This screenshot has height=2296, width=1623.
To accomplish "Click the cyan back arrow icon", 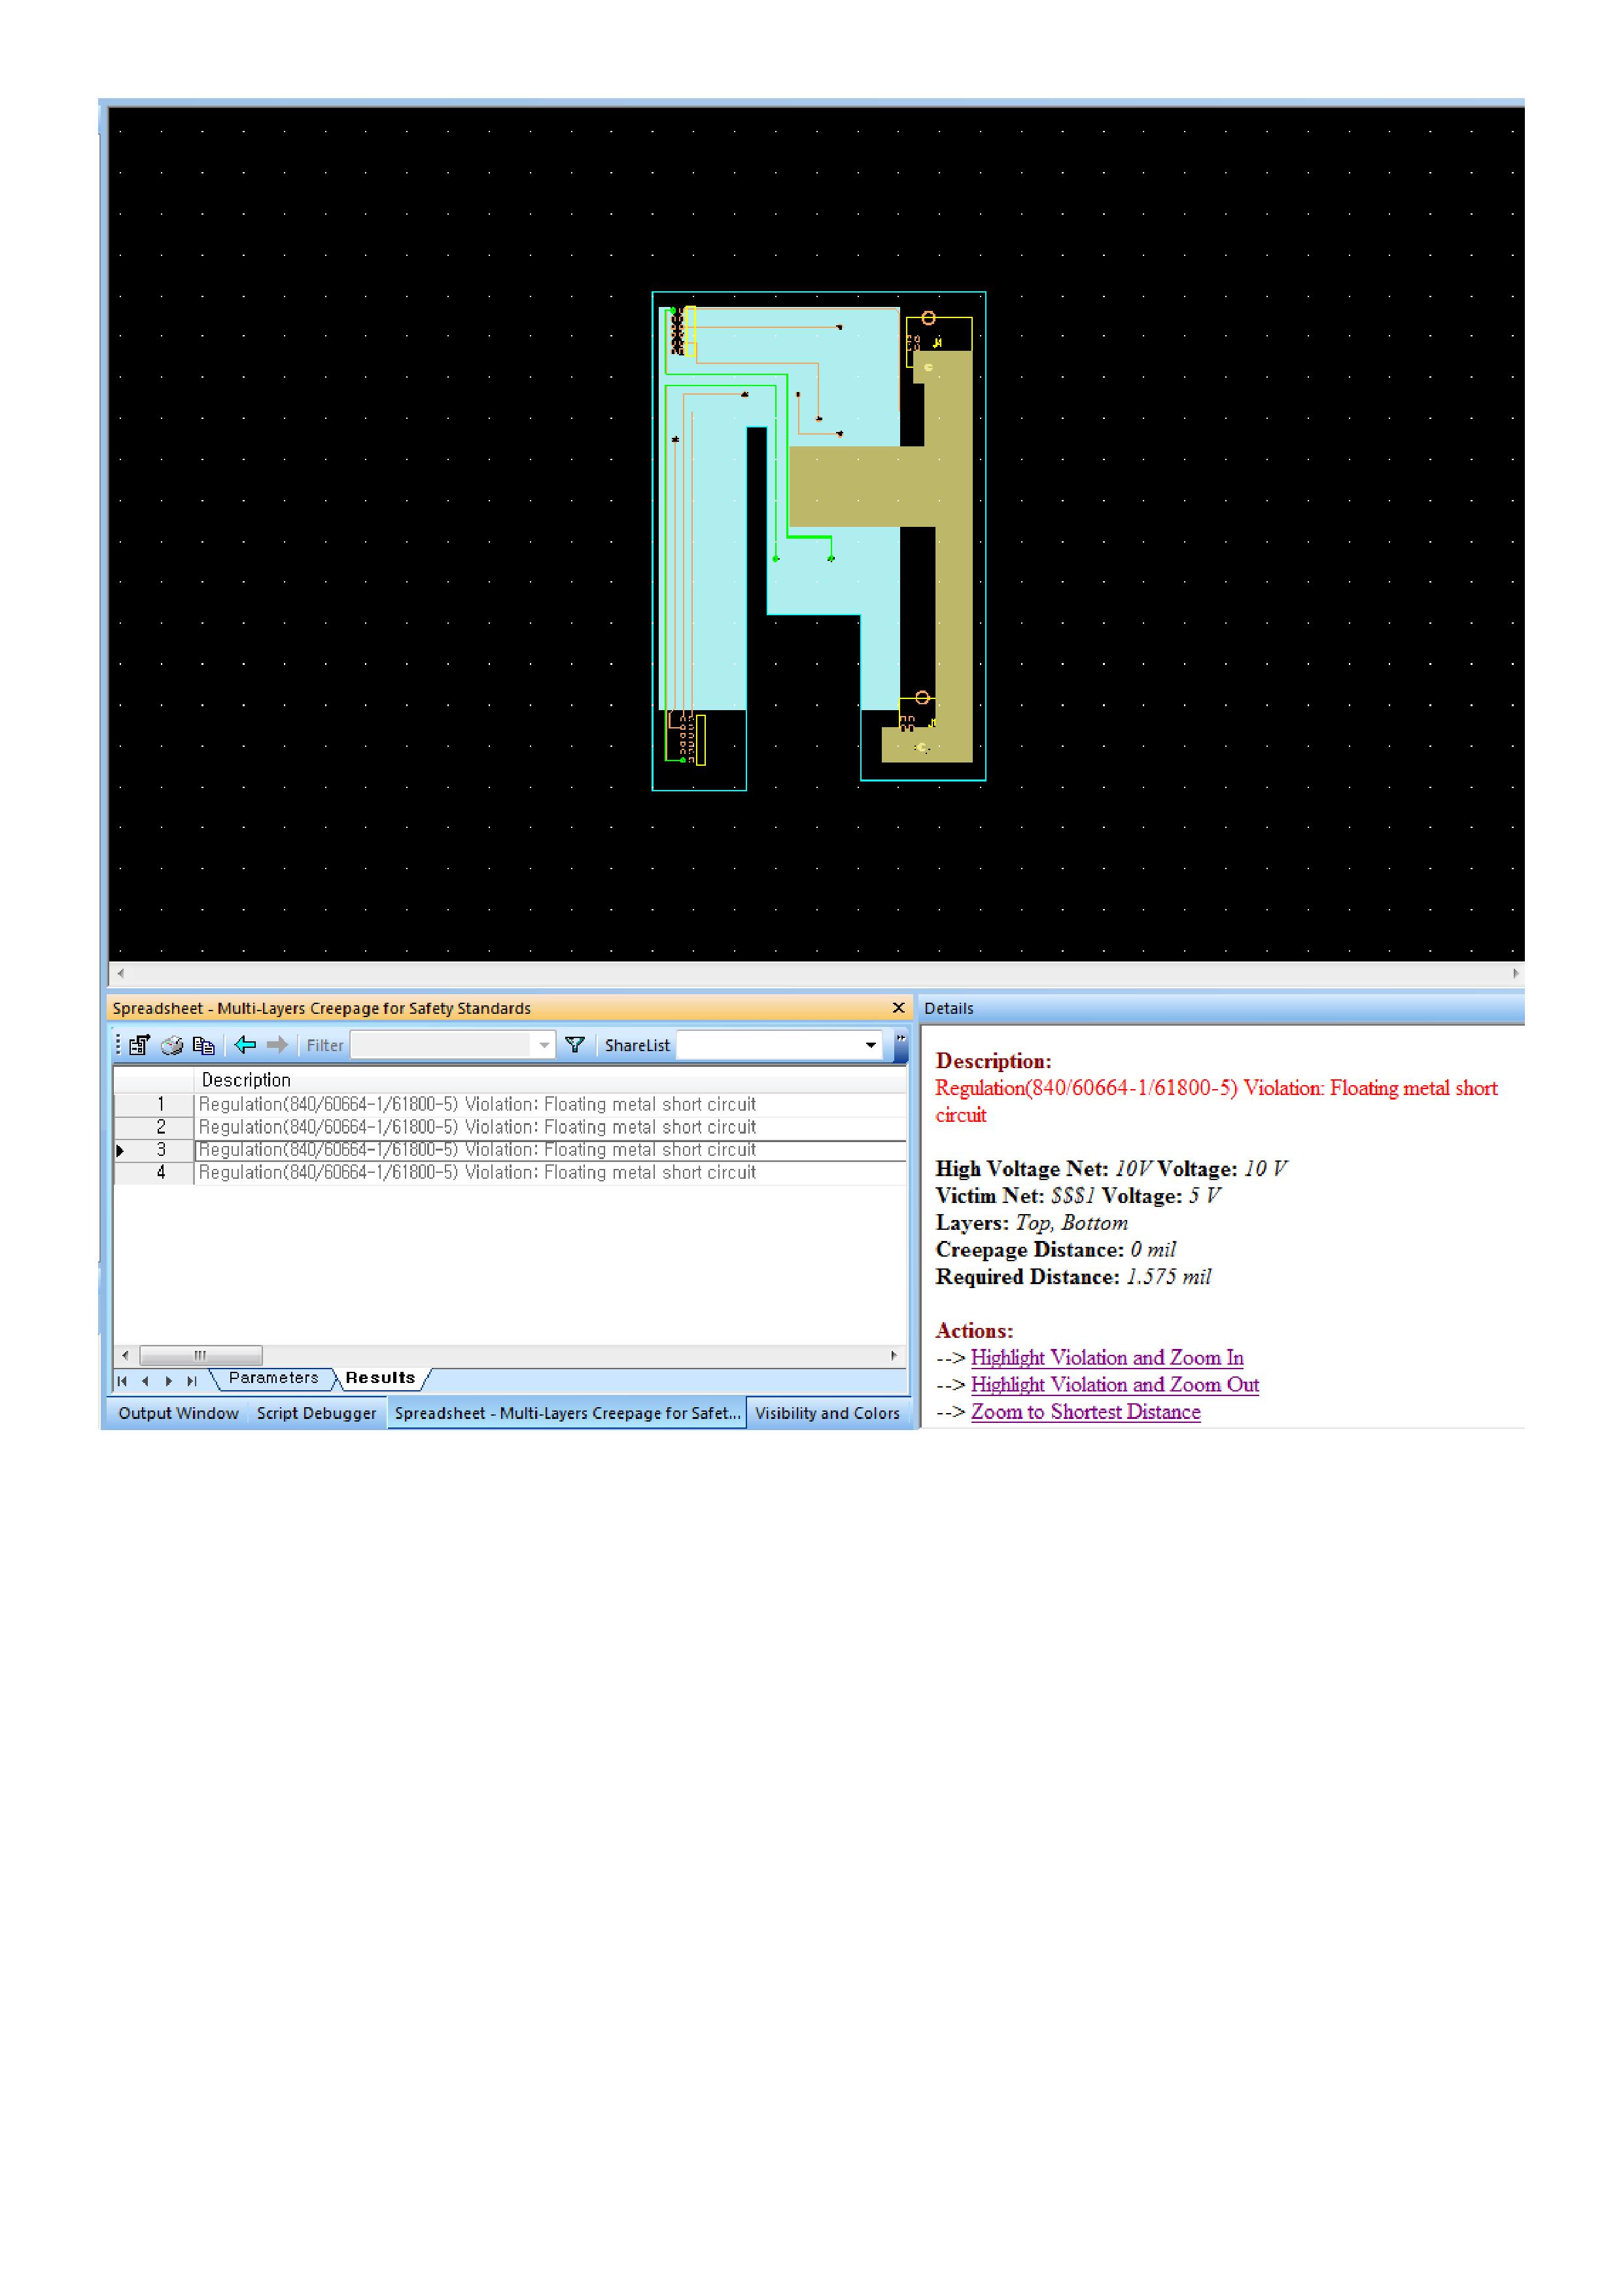I will (x=245, y=1045).
